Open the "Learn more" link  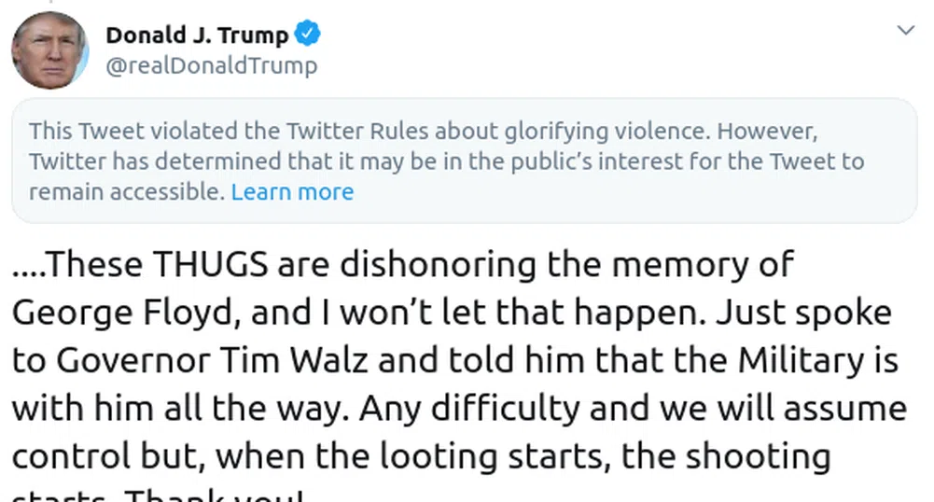[292, 192]
